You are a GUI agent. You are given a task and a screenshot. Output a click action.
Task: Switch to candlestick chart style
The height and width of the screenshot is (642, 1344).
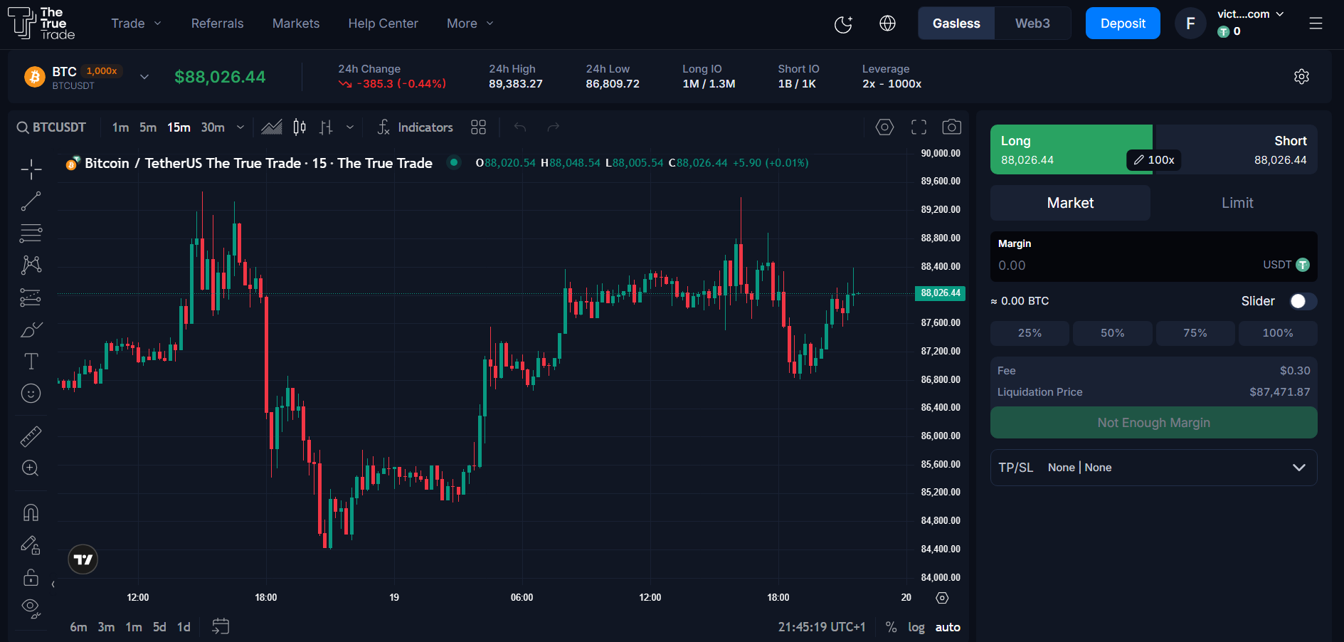[x=300, y=127]
